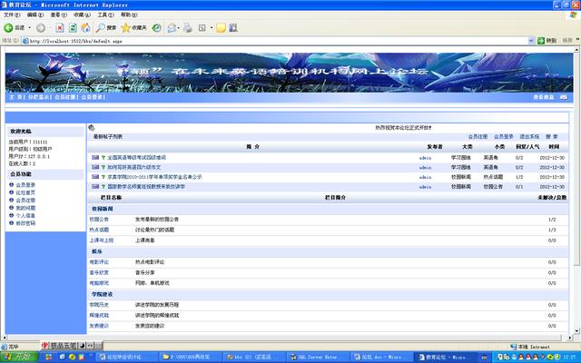Open the 校园公告 board
The height and width of the screenshot is (363, 581).
click(x=99, y=220)
